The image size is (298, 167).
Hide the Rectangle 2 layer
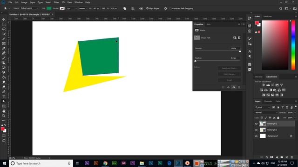(x=256, y=124)
